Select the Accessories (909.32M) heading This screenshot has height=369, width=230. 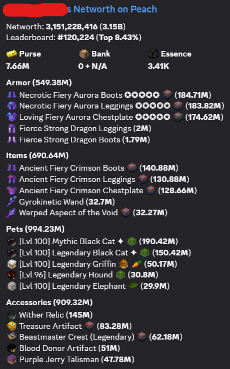(49, 302)
